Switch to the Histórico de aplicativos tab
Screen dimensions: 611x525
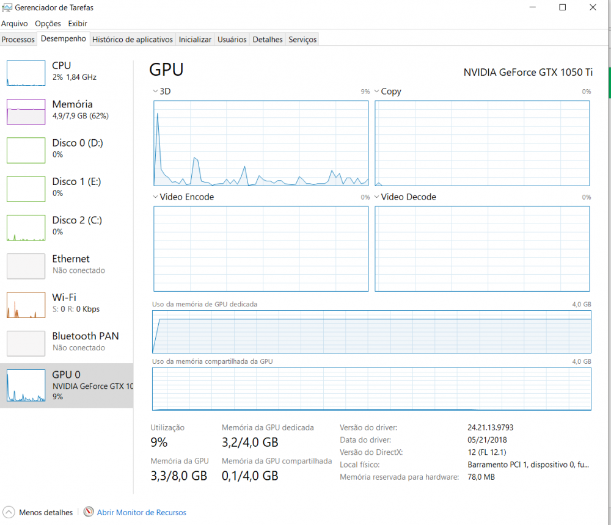pyautogui.click(x=133, y=40)
